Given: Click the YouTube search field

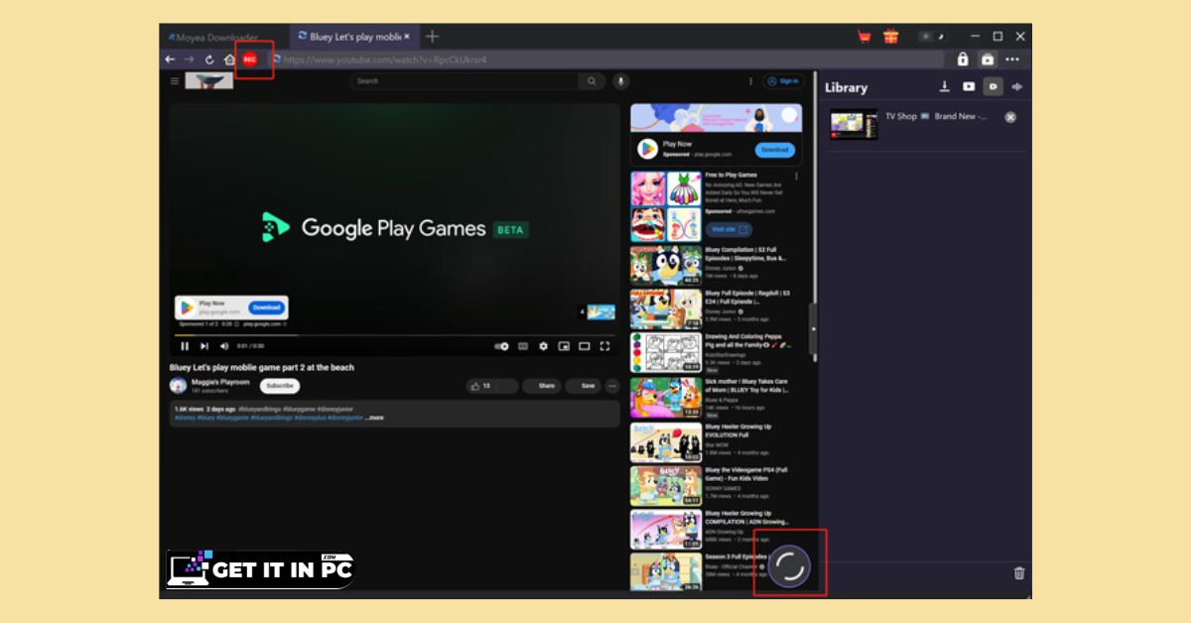Looking at the screenshot, I should pos(464,81).
